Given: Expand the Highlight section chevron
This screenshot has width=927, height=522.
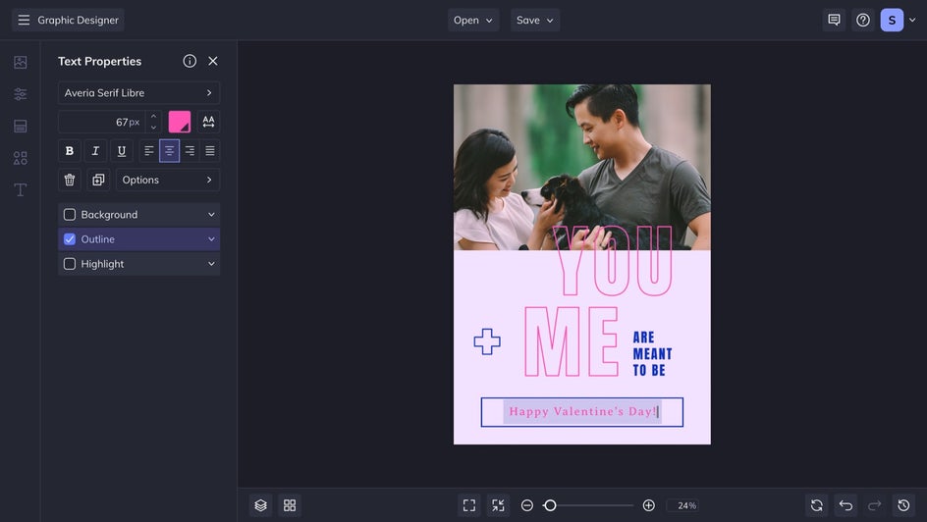Looking at the screenshot, I should [x=211, y=264].
